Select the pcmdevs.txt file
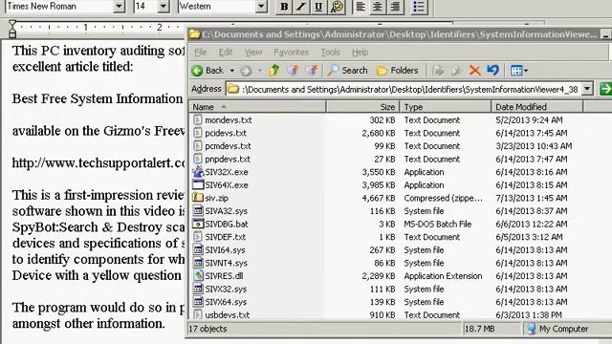 tap(228, 146)
